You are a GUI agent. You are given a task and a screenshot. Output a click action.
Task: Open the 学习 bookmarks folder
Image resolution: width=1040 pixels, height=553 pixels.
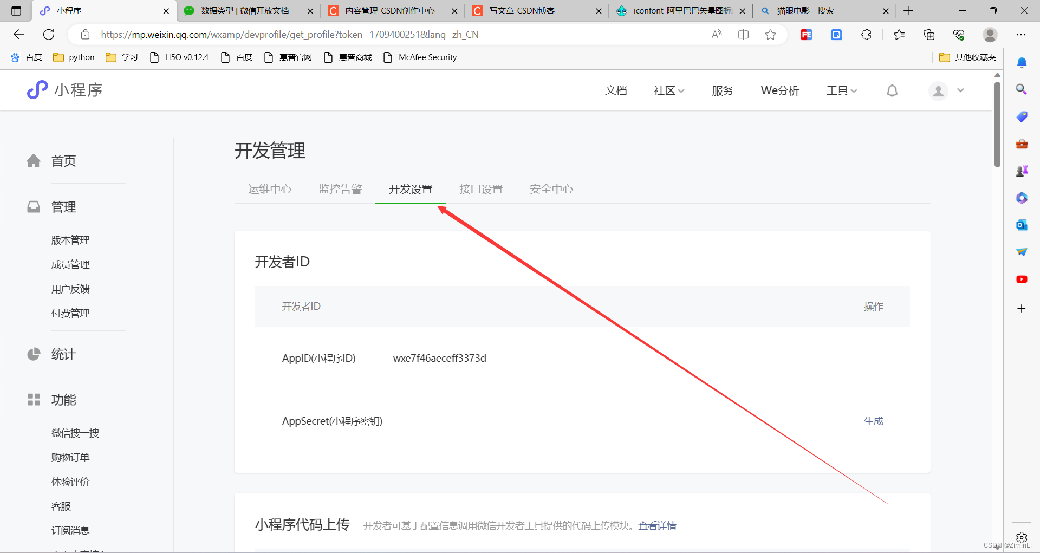click(x=121, y=57)
